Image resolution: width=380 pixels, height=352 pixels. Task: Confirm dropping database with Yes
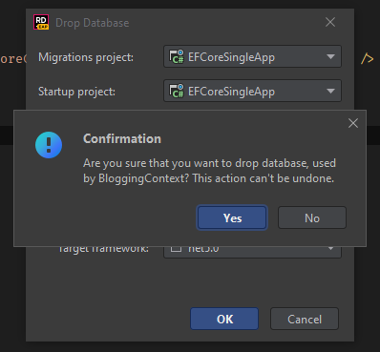coord(232,217)
